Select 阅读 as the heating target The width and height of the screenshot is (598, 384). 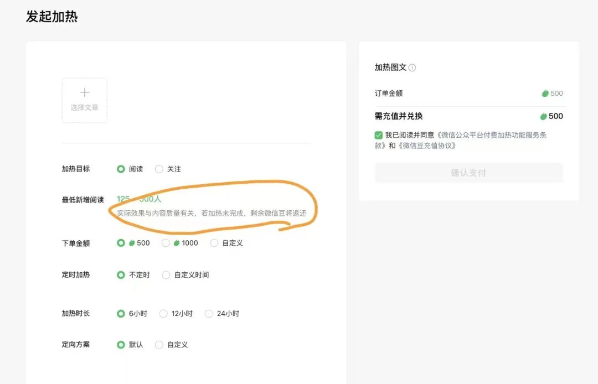pyautogui.click(x=122, y=169)
